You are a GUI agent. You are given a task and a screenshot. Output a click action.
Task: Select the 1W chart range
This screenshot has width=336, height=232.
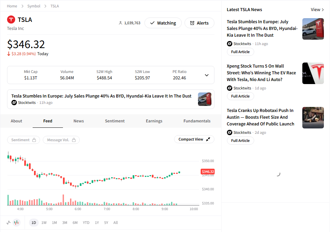44,223
